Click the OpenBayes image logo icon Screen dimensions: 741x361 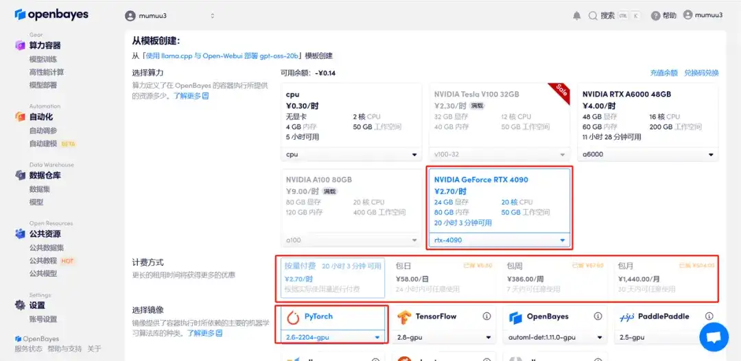[x=515, y=318]
